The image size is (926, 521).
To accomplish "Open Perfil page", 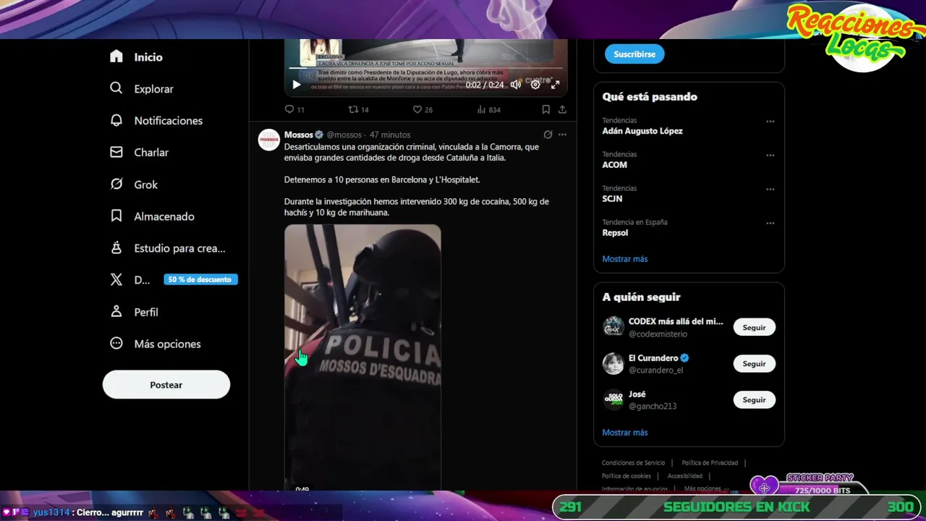I will click(134, 312).
